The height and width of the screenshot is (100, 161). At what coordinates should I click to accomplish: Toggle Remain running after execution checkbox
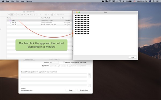[64, 62]
